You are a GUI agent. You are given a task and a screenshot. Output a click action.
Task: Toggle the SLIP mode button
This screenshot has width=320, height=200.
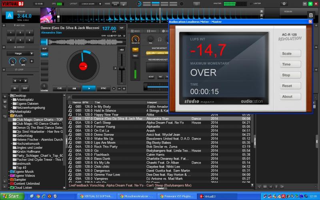pyautogui.click(x=44, y=48)
